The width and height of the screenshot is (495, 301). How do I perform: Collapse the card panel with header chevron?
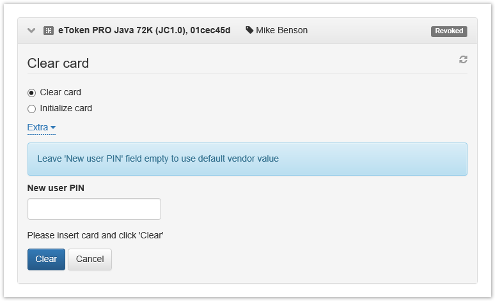pos(31,31)
